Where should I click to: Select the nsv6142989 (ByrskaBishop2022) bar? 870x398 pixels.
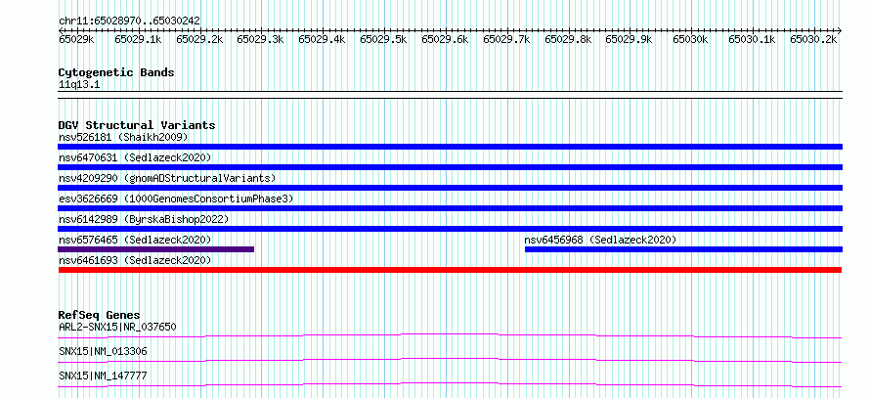(450, 229)
